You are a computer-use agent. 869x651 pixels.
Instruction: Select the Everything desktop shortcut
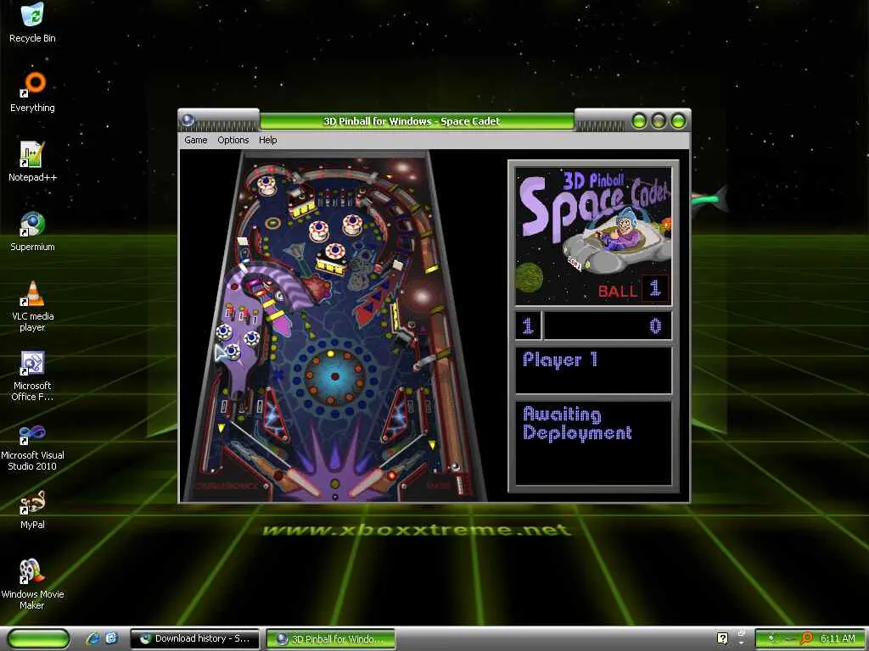coord(32,92)
